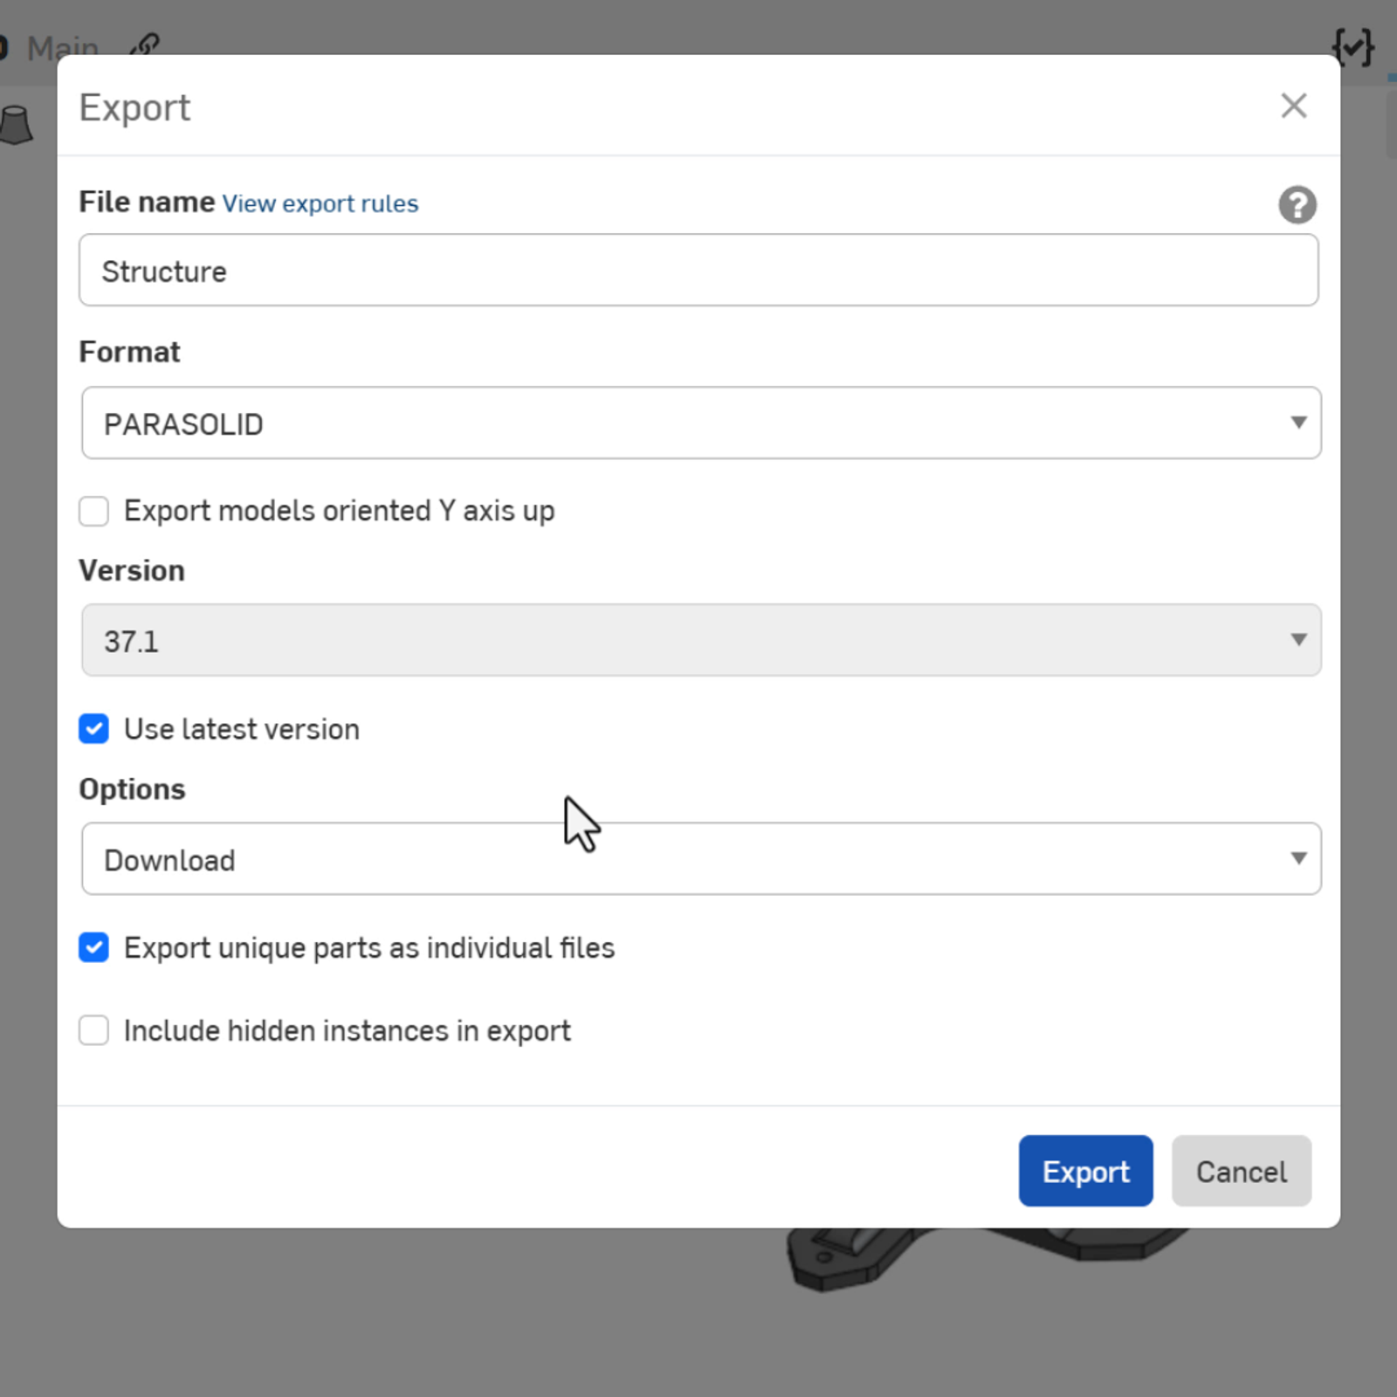Click the help question mark icon

click(1297, 204)
